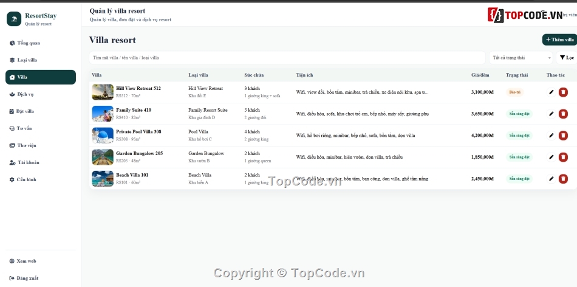Delete Family Suite 410 with trash icon
Screen dimensions: 577x287
(563, 114)
